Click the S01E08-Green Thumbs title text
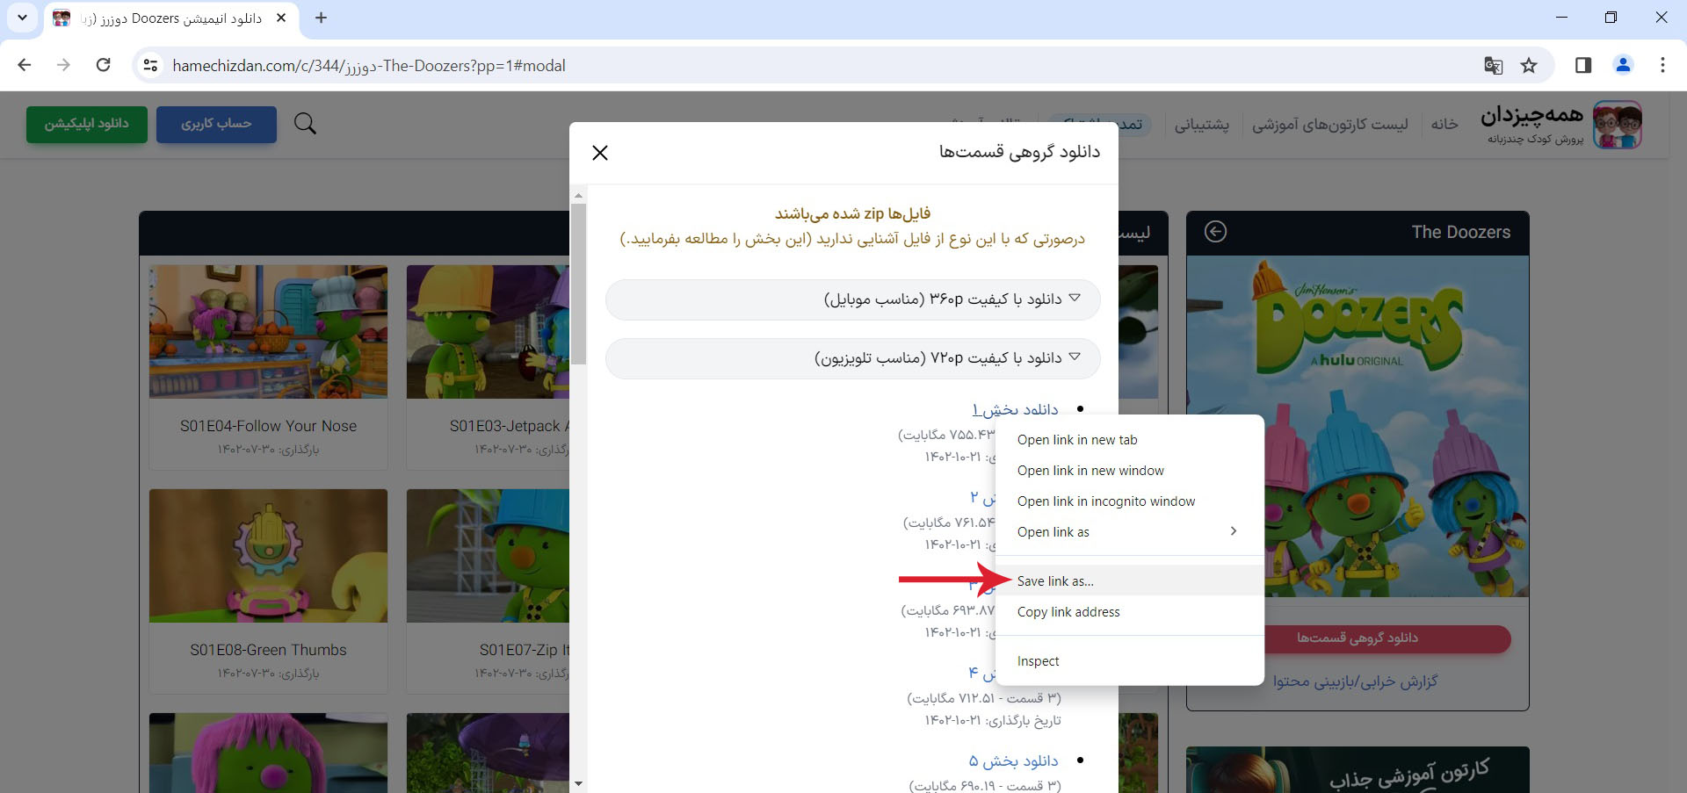 coord(268,650)
